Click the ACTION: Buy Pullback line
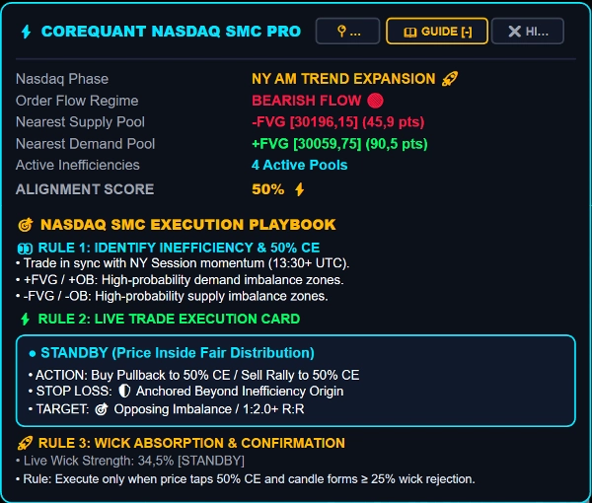The height and width of the screenshot is (503, 592). (x=193, y=375)
